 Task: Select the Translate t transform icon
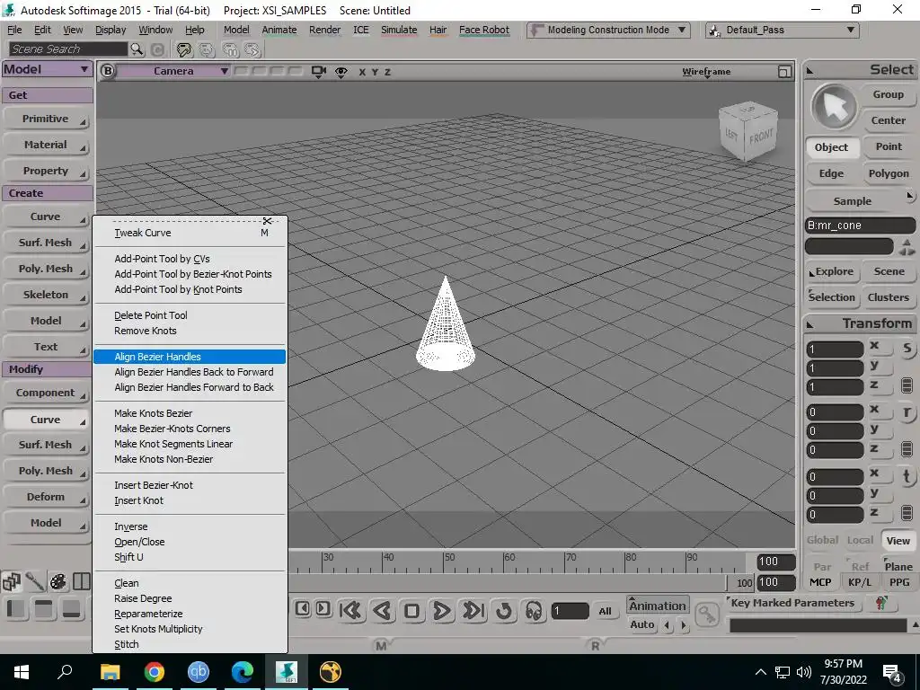click(x=907, y=476)
